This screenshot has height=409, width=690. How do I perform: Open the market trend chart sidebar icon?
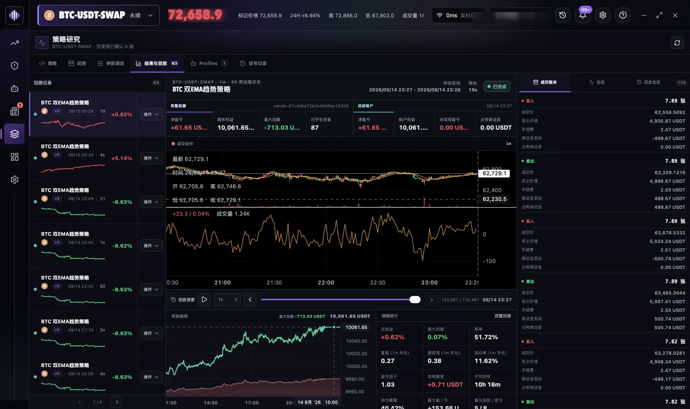tap(15, 43)
